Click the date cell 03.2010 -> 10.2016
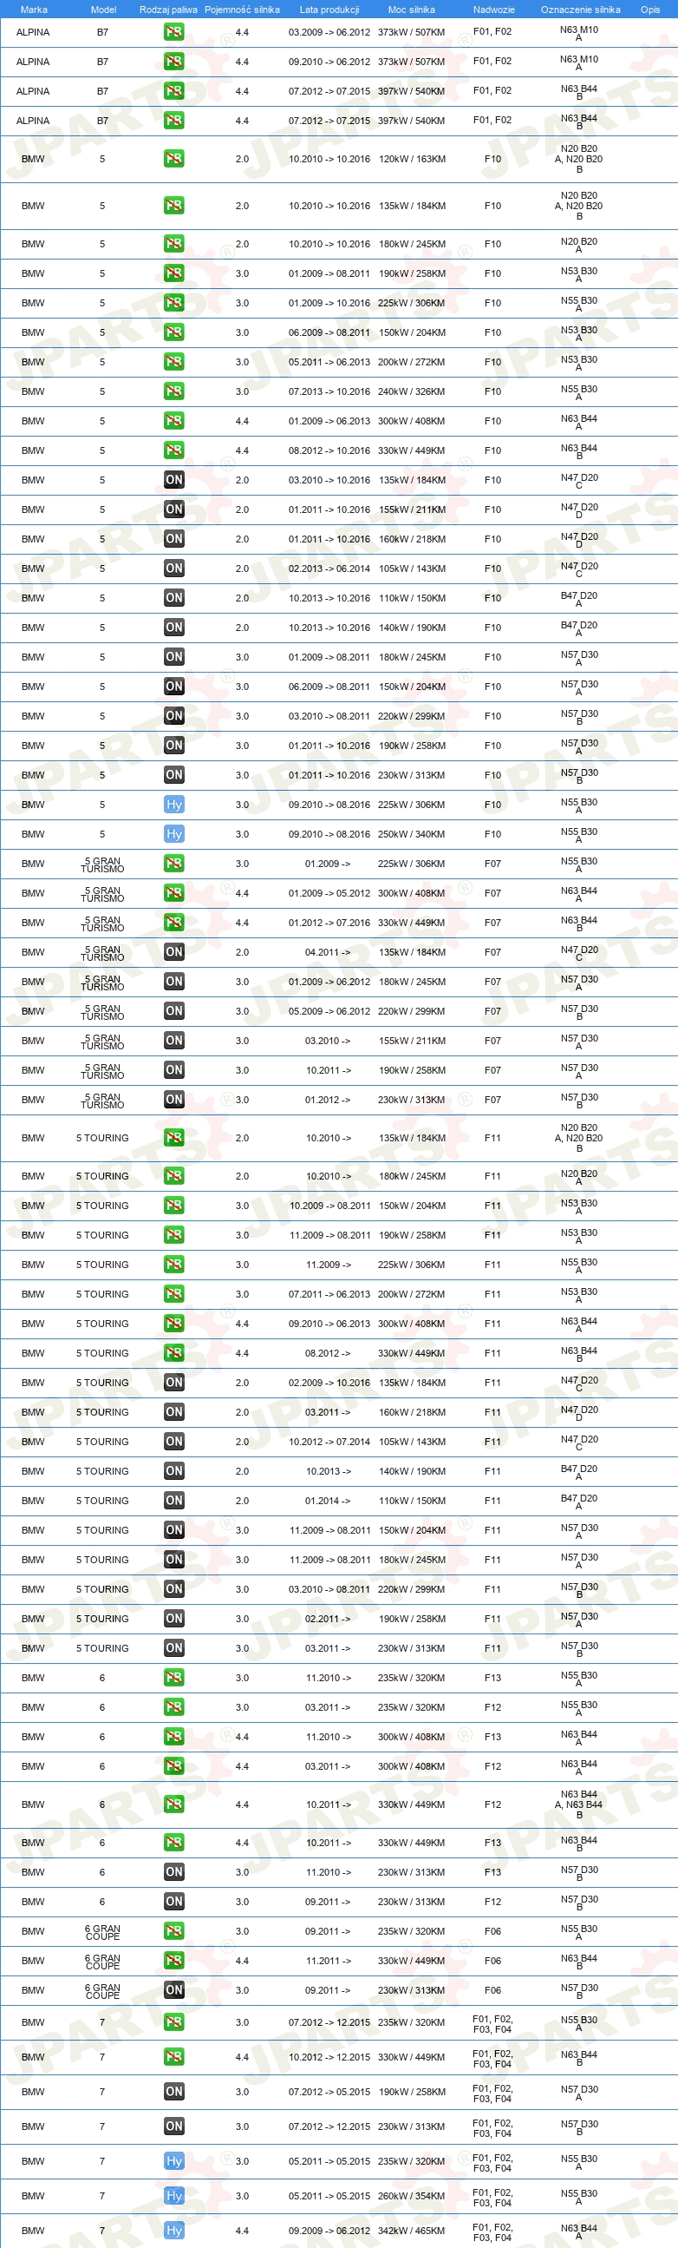 pos(329,480)
